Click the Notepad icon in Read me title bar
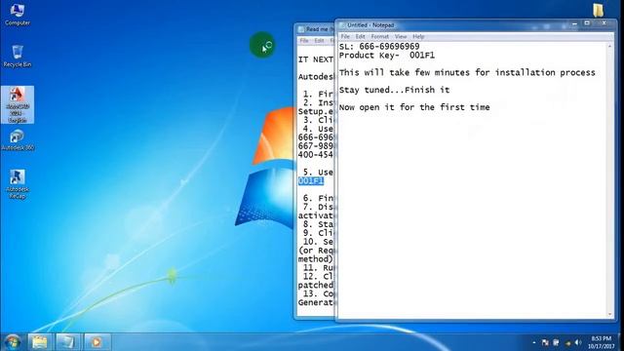 [x=301, y=29]
